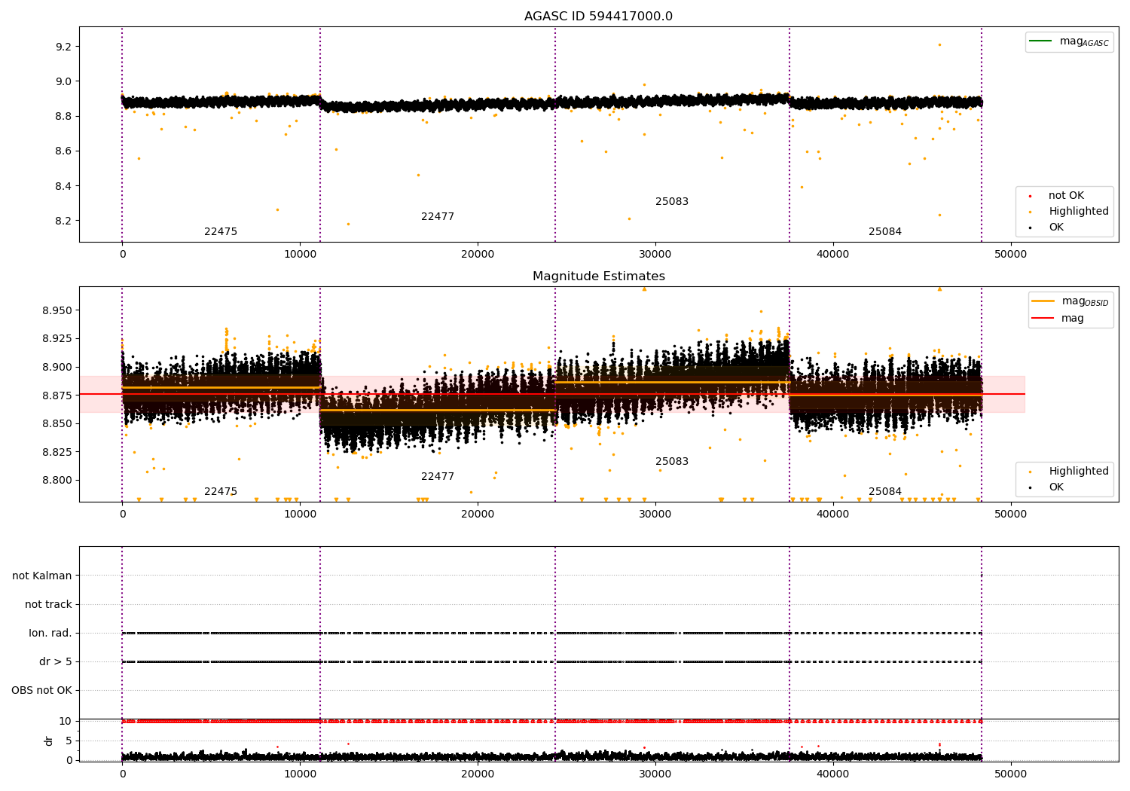Click 'Highlighted' legend entry in the AGASC ID plot
This screenshot has height=791, width=1130.
(x=1070, y=212)
